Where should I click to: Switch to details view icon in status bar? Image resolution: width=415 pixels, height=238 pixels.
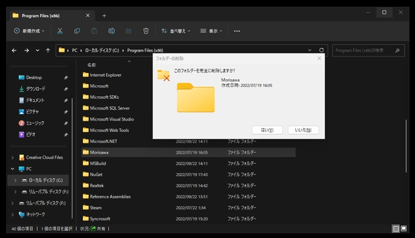click(x=396, y=228)
